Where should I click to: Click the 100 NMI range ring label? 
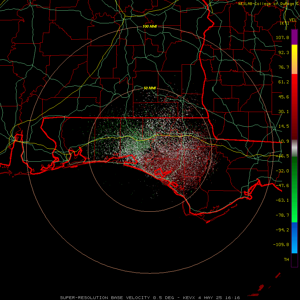click(150, 26)
